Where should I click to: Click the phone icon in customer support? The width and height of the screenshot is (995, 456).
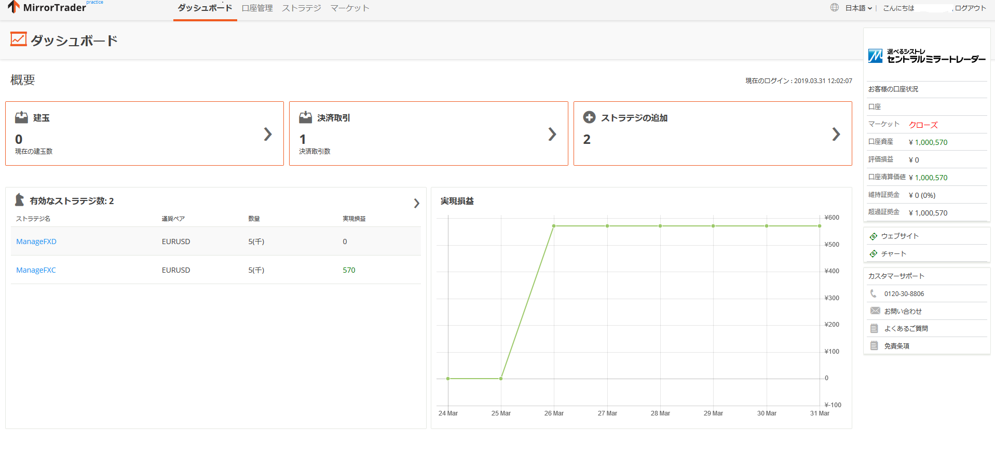tap(874, 293)
